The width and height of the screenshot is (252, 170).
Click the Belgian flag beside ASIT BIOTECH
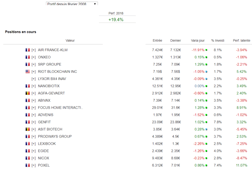28,129
